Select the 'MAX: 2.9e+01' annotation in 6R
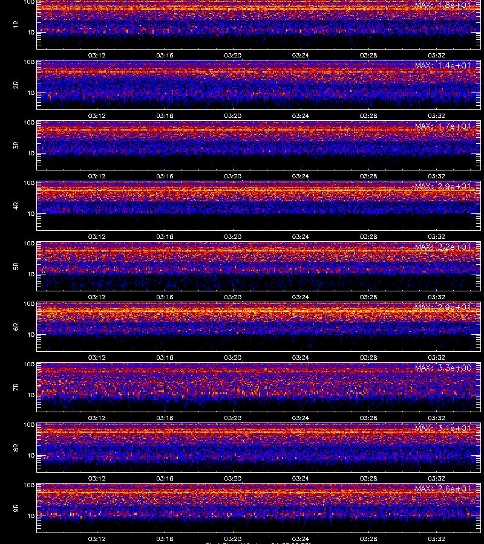 pyautogui.click(x=443, y=307)
